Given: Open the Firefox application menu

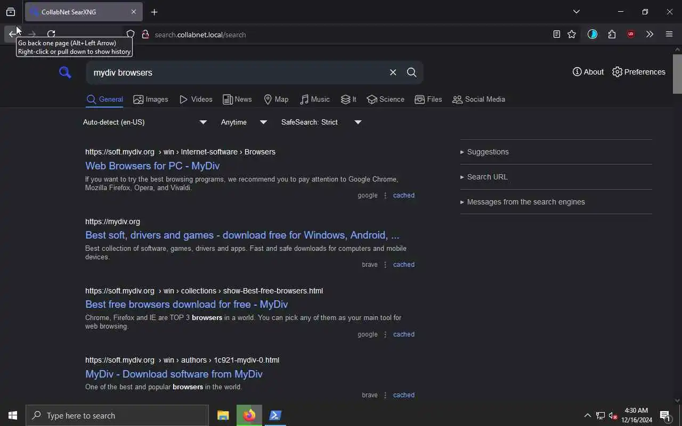Looking at the screenshot, I should tap(669, 34).
